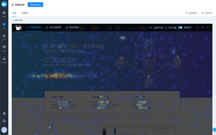Switch to the 页面组 tab

[x=25, y=13]
